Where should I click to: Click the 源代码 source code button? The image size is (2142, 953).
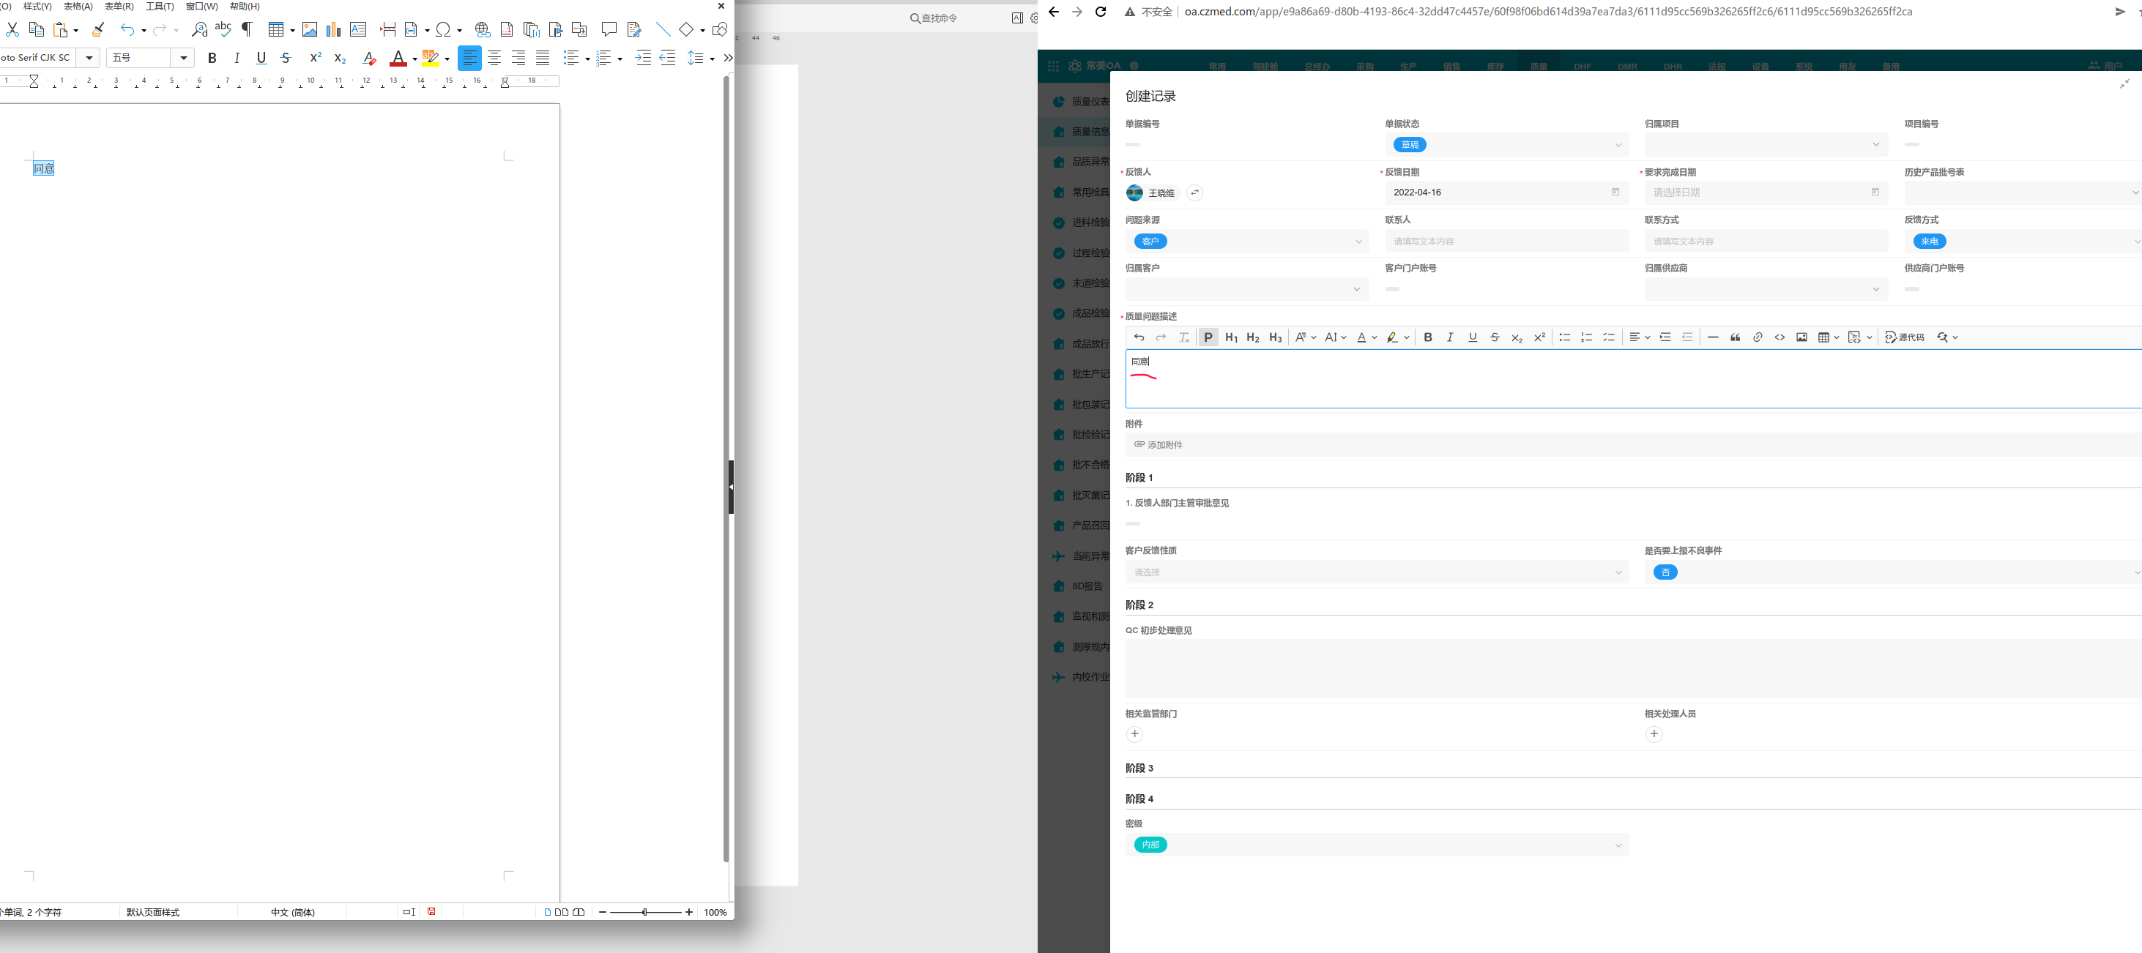pyautogui.click(x=1904, y=337)
